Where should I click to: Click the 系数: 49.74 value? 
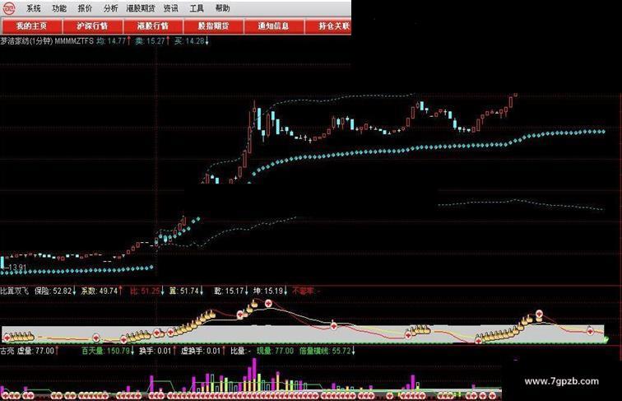pos(101,291)
